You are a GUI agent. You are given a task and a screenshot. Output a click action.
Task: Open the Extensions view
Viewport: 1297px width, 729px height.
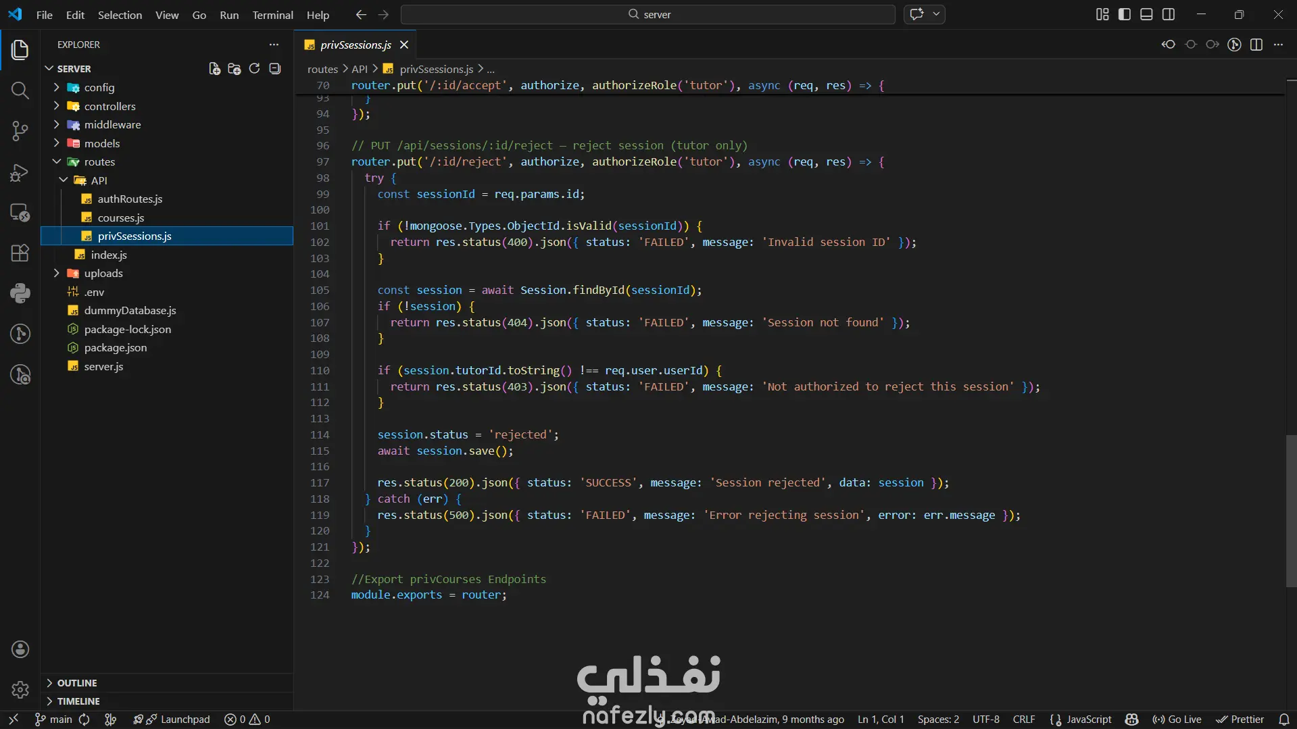pyautogui.click(x=20, y=253)
